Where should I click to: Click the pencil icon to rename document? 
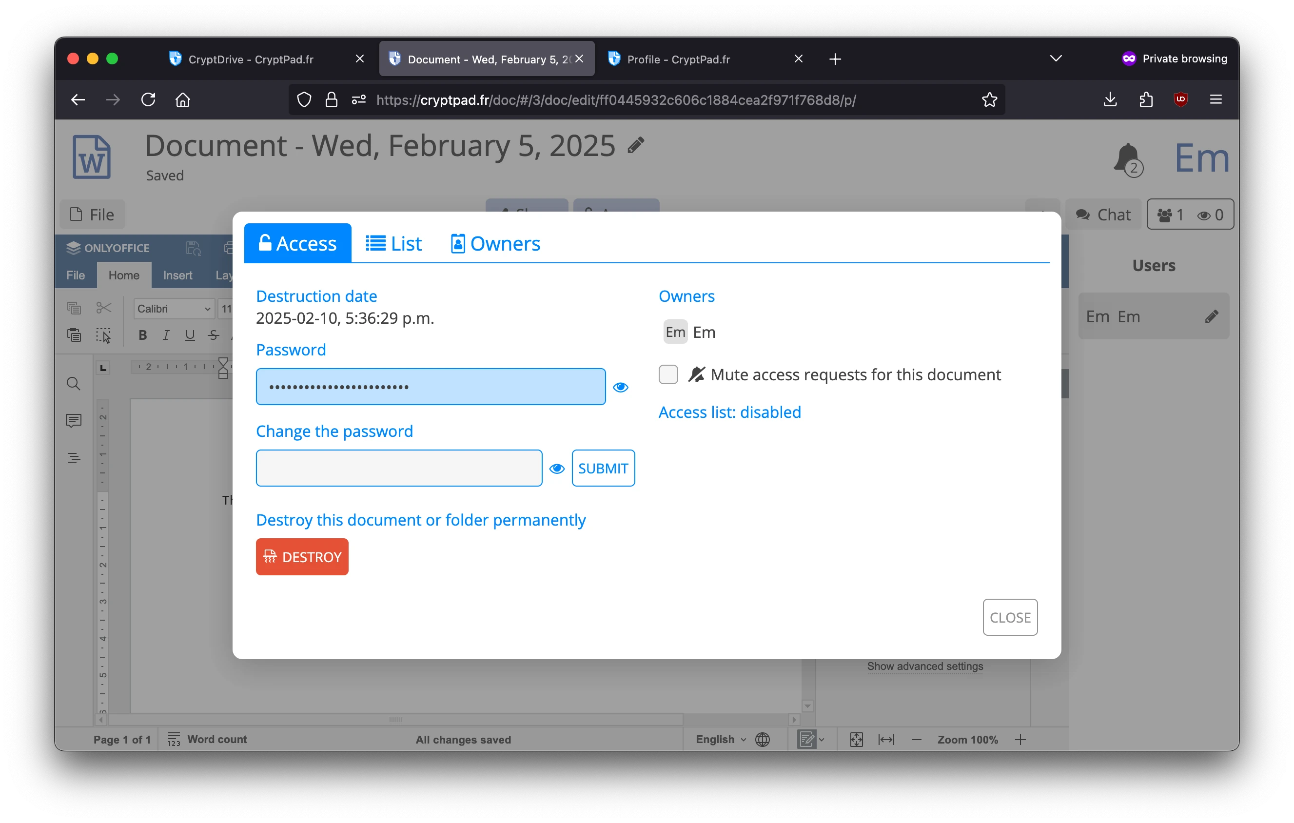[636, 145]
